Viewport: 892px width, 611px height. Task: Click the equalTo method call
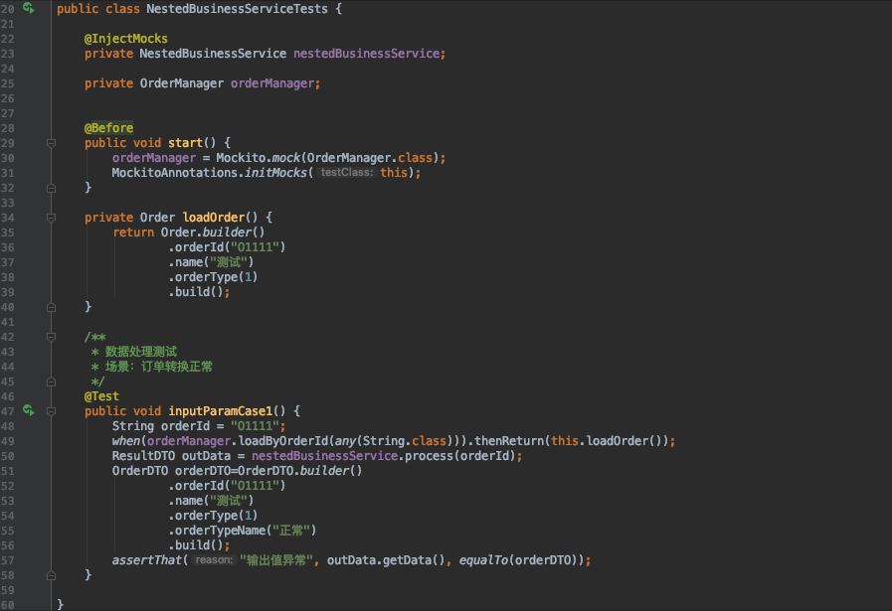(x=485, y=560)
